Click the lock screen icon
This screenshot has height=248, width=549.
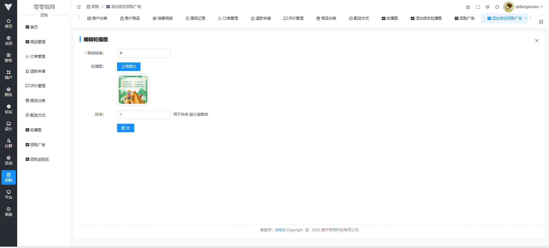click(x=468, y=7)
